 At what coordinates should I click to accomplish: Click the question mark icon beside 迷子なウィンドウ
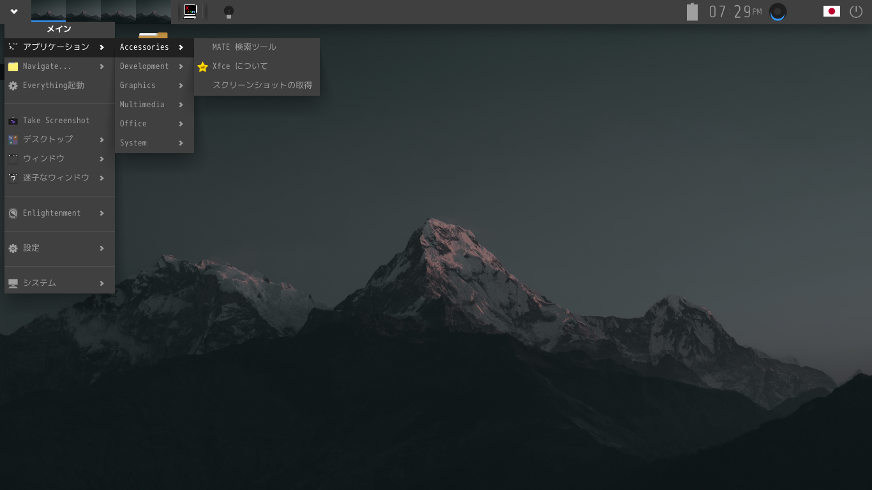click(x=13, y=178)
